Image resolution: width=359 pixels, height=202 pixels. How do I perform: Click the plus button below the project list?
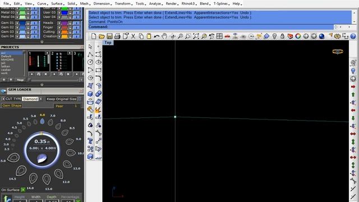4,80
